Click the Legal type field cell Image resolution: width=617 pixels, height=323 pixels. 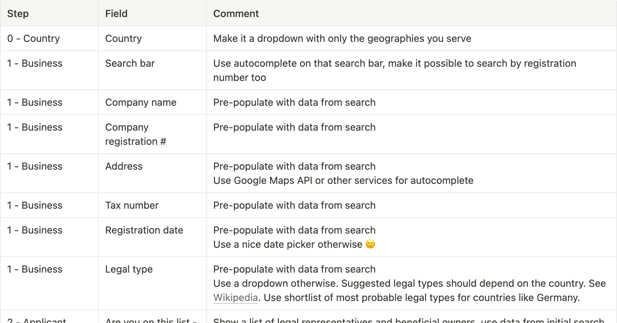click(x=152, y=283)
